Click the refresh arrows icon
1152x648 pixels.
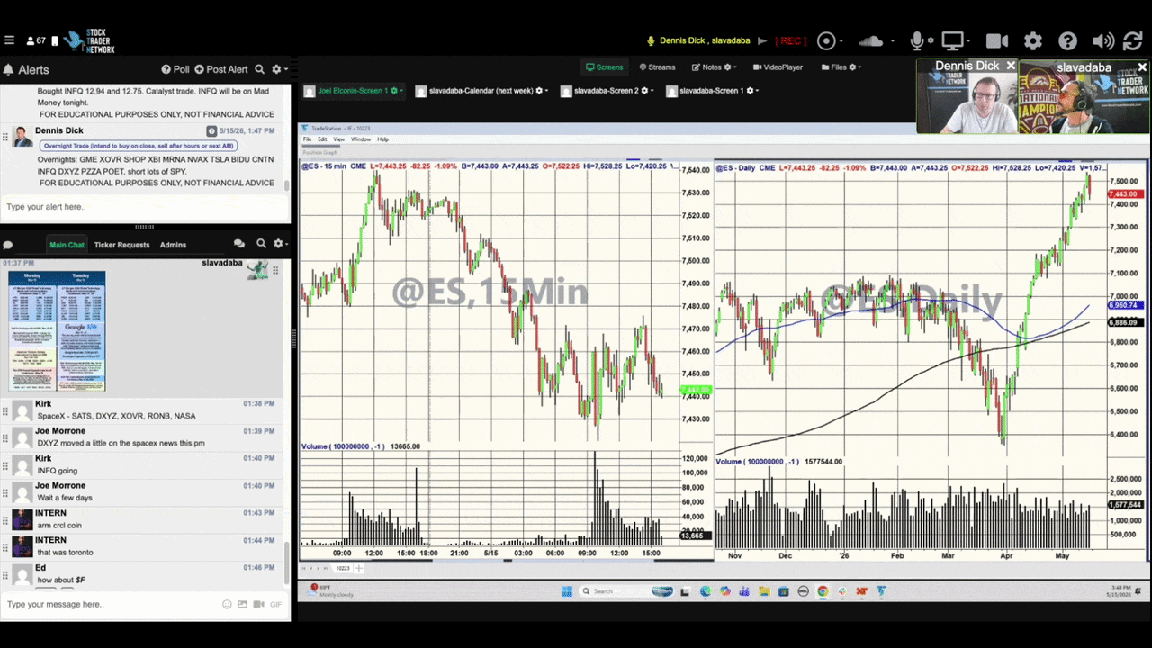(x=1133, y=40)
